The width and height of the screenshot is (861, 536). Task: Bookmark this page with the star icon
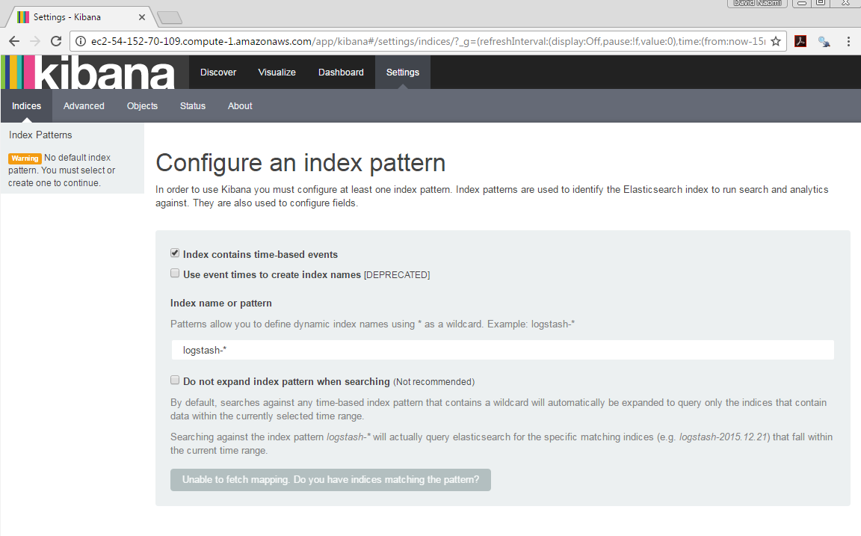coord(776,41)
